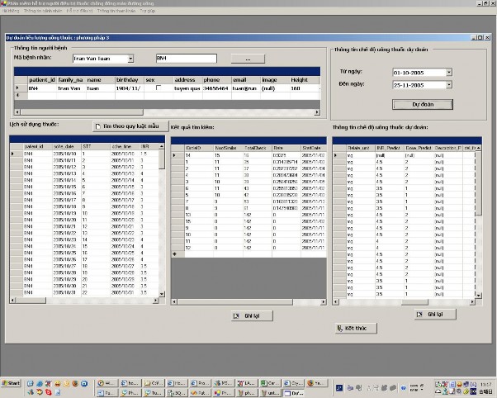Click the icon on the middle Ghi lại button
The image size is (497, 398).
pyautogui.click(x=236, y=315)
